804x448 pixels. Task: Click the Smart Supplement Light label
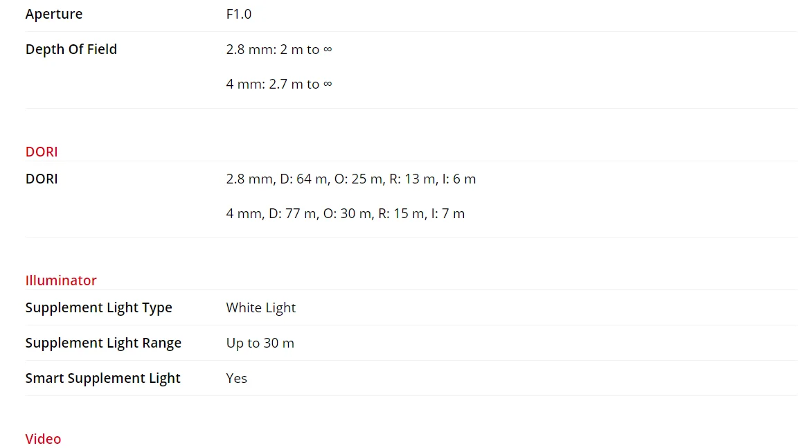coord(103,378)
